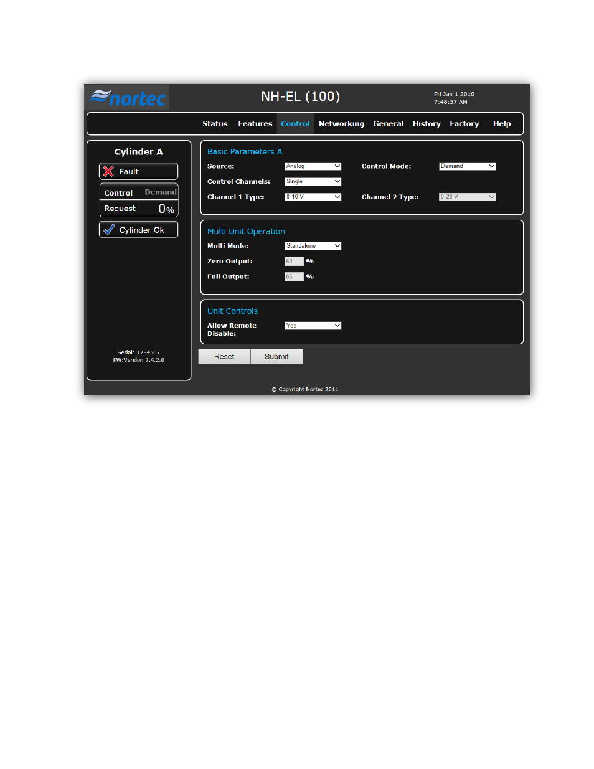Open the Control Mode dropdown
The image size is (594, 769).
(468, 166)
